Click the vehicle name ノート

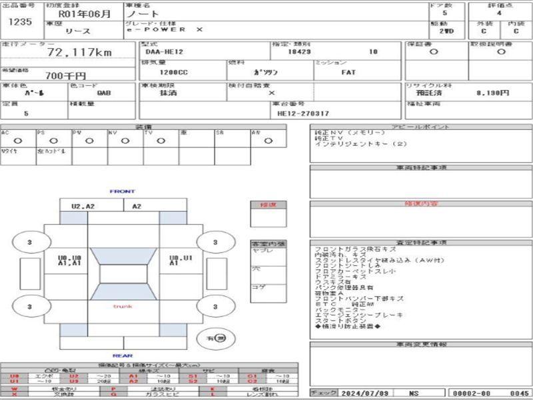(x=143, y=14)
